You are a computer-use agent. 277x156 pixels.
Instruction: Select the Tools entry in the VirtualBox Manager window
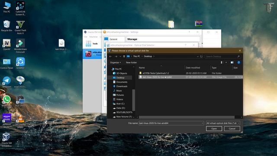[92, 44]
